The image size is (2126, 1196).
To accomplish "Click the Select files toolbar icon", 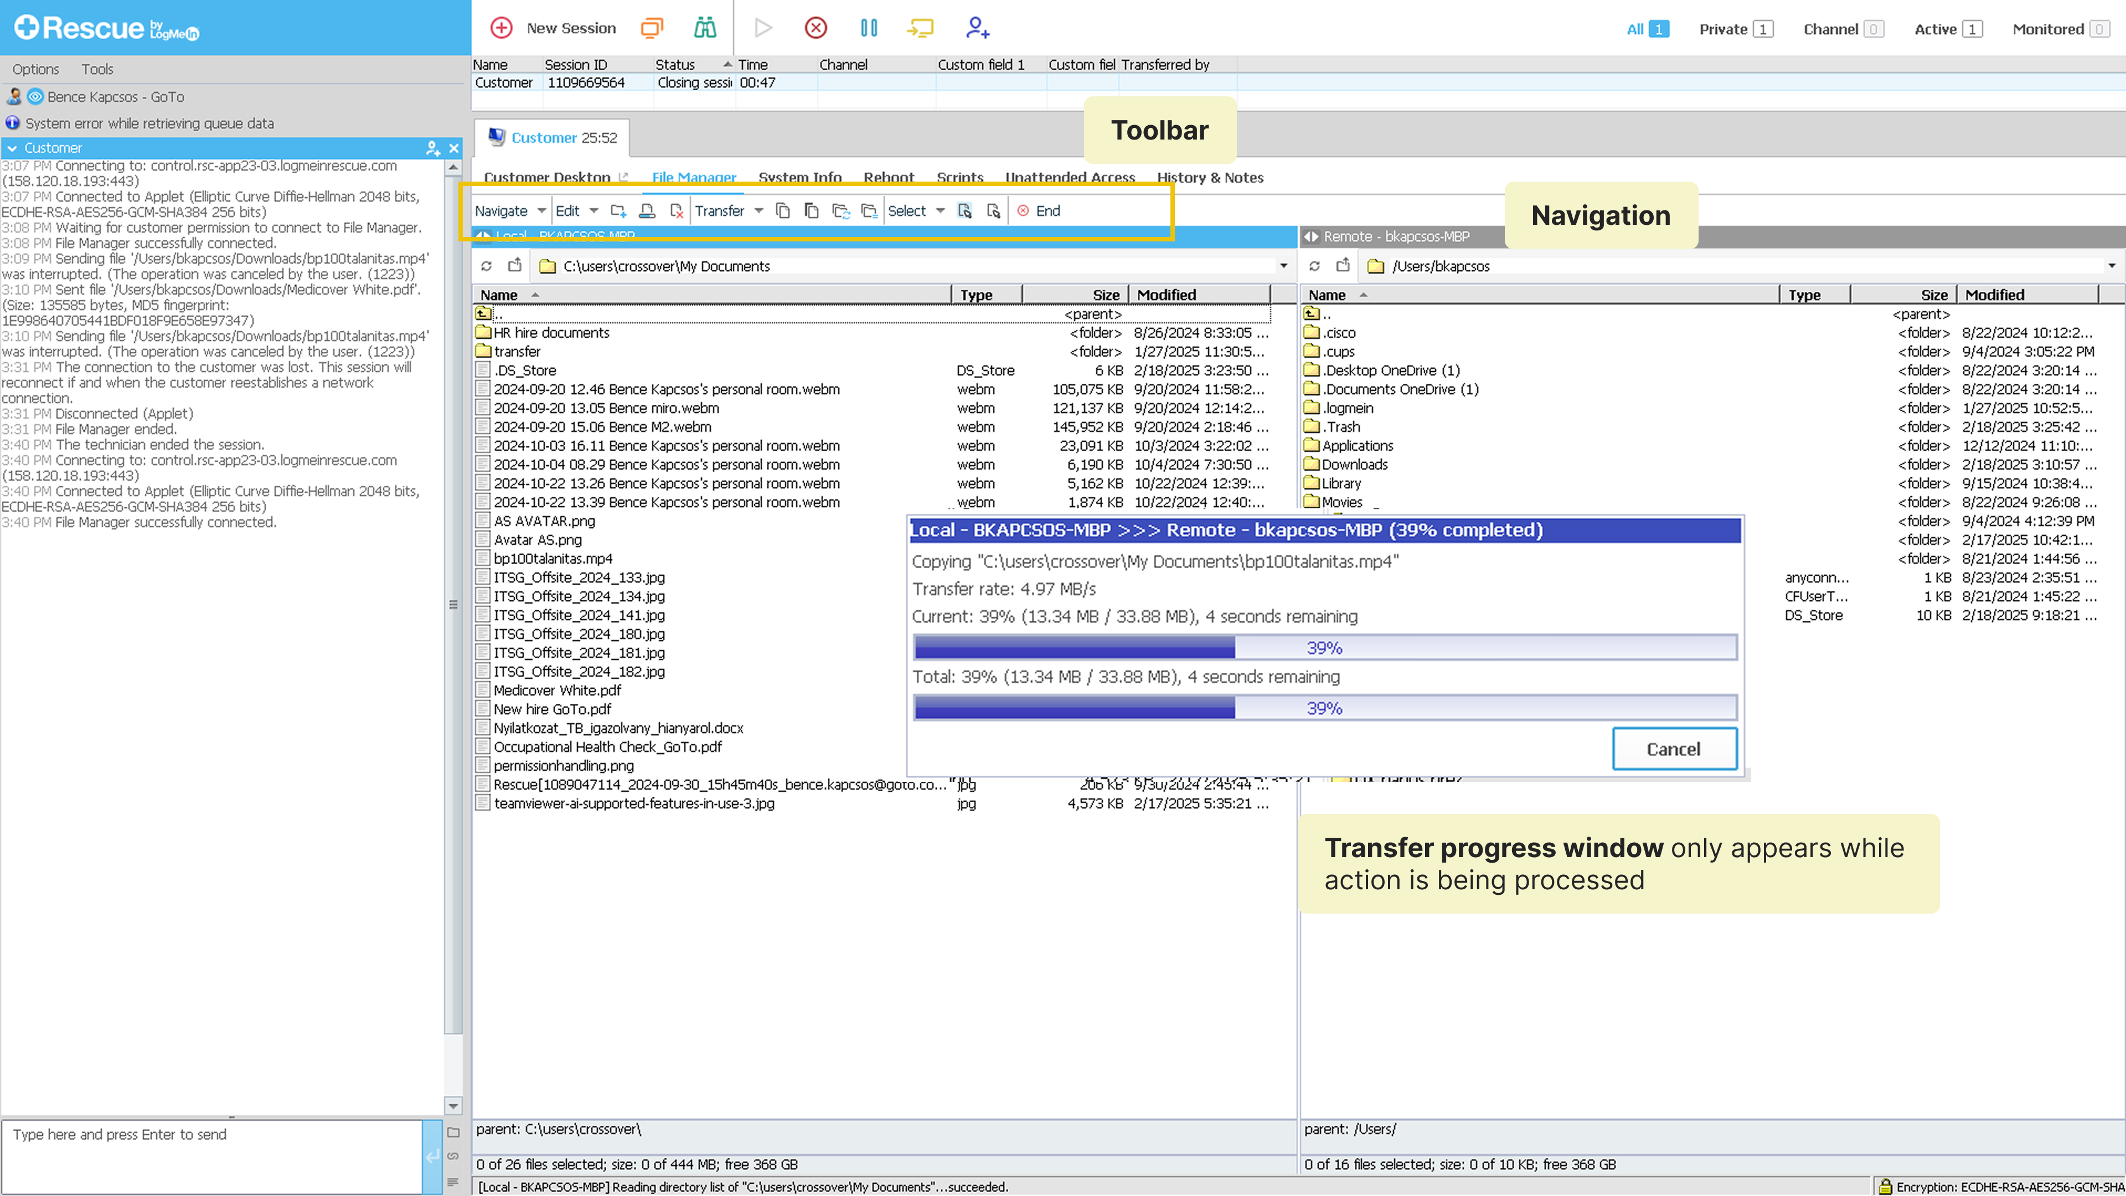I will [x=964, y=212].
